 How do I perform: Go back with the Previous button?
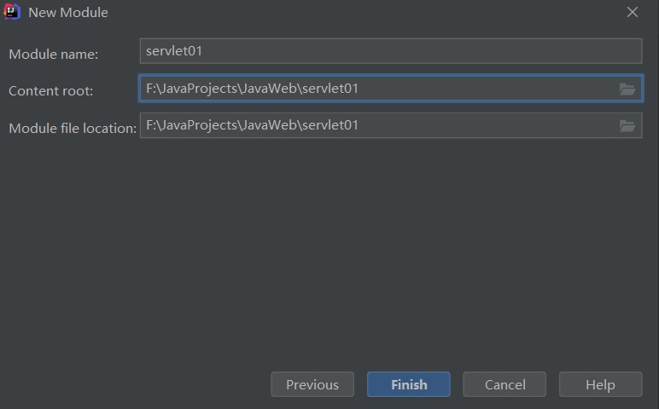click(x=312, y=384)
